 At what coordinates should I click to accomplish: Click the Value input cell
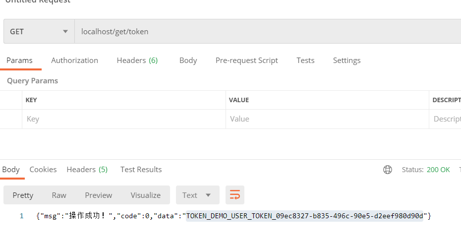(327, 119)
